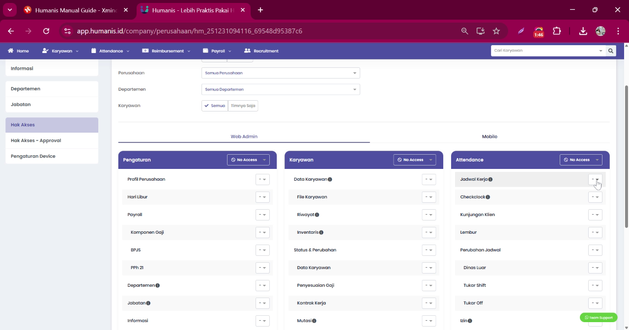
Task: Switch to the Mobile tab
Action: pyautogui.click(x=489, y=137)
